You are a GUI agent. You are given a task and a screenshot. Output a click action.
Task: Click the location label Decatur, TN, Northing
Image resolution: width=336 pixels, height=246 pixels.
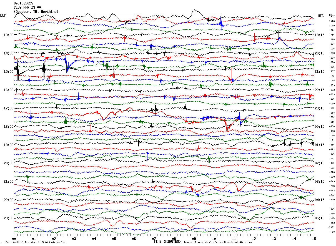pos(36,12)
